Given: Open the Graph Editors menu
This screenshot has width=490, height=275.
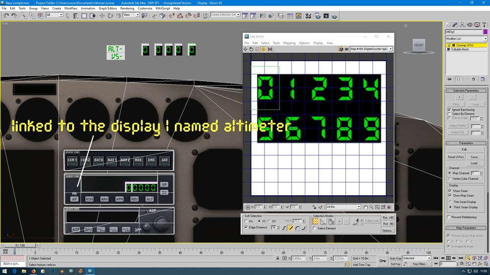Looking at the screenshot, I should 107,8.
